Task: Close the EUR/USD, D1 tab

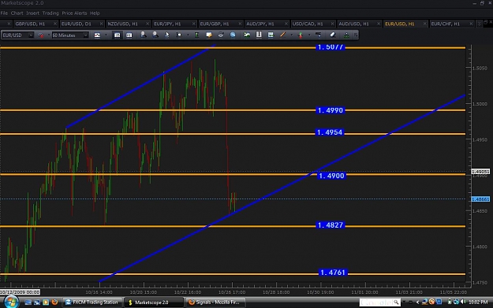Action: [101, 24]
